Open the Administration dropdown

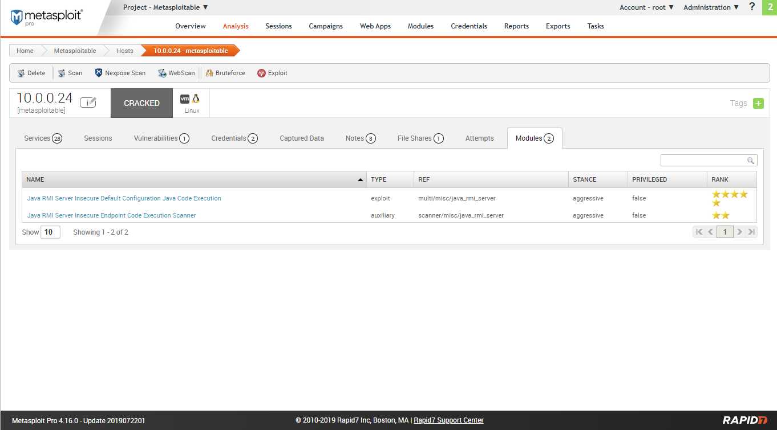tap(711, 7)
